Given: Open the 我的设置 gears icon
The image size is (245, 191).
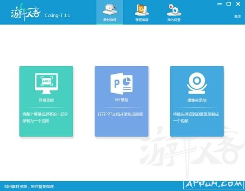Looking at the screenshot, I should pyautogui.click(x=174, y=10).
